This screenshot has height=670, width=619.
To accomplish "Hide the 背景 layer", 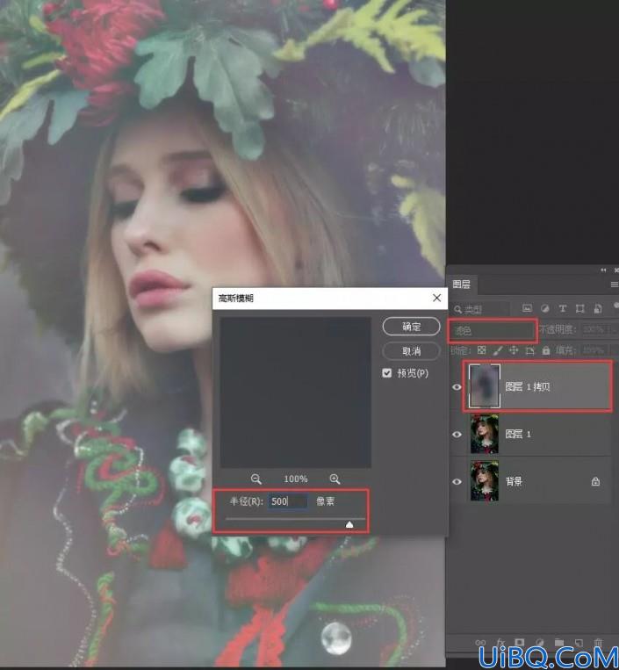I will (x=457, y=481).
